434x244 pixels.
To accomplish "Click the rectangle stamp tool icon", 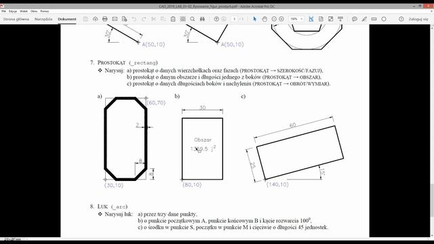I will point(374,19).
